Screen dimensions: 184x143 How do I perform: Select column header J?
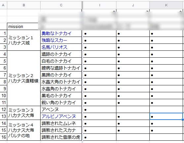(x=133, y=5)
